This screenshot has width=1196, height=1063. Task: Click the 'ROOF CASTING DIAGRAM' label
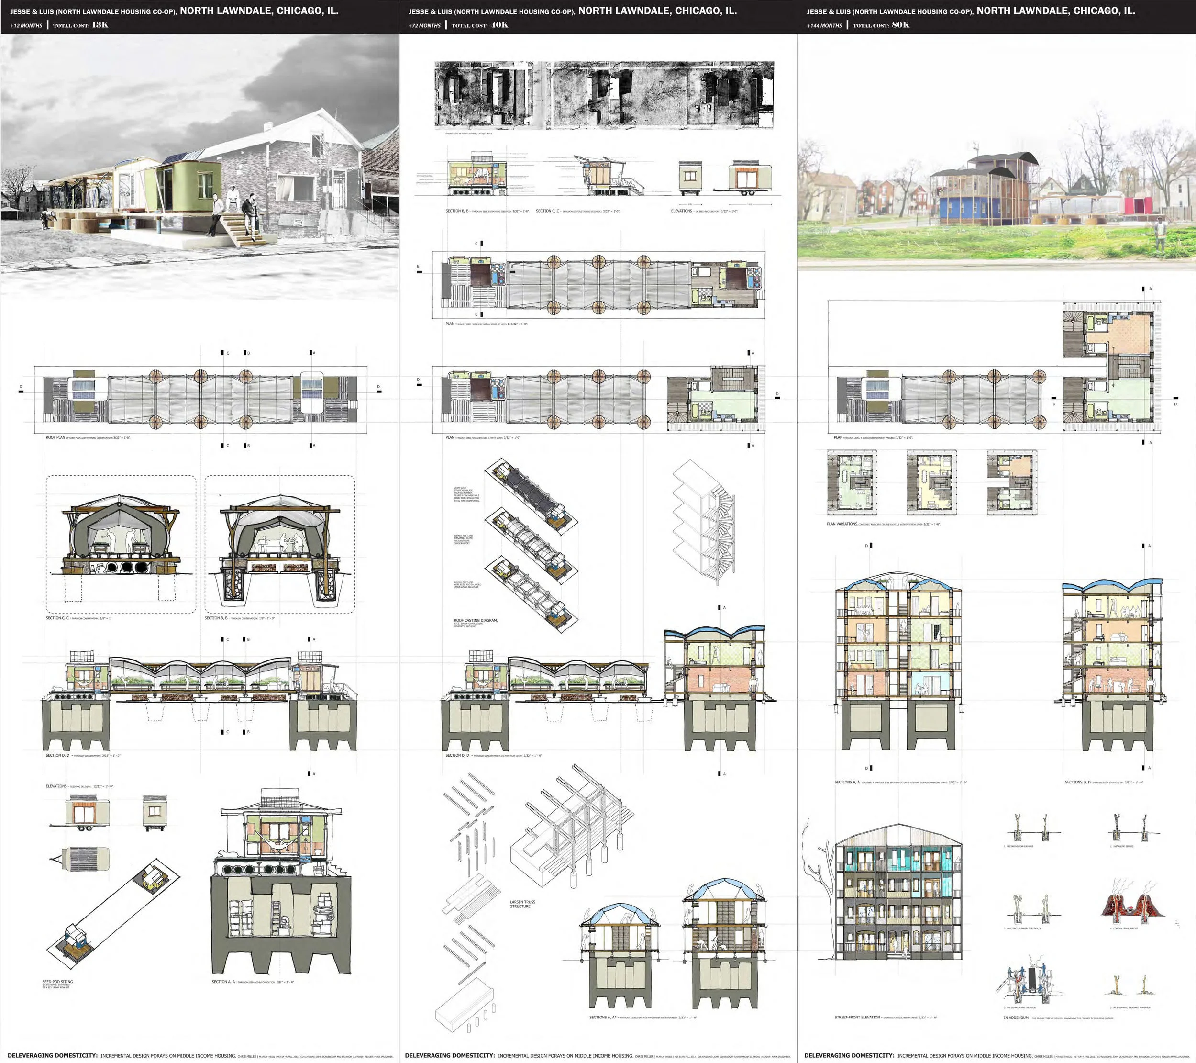pyautogui.click(x=476, y=620)
